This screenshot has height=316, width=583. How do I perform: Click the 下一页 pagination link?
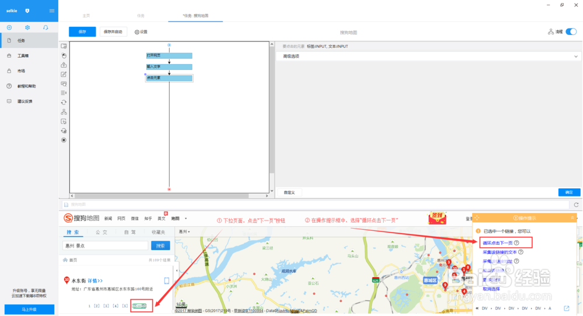pyautogui.click(x=139, y=306)
